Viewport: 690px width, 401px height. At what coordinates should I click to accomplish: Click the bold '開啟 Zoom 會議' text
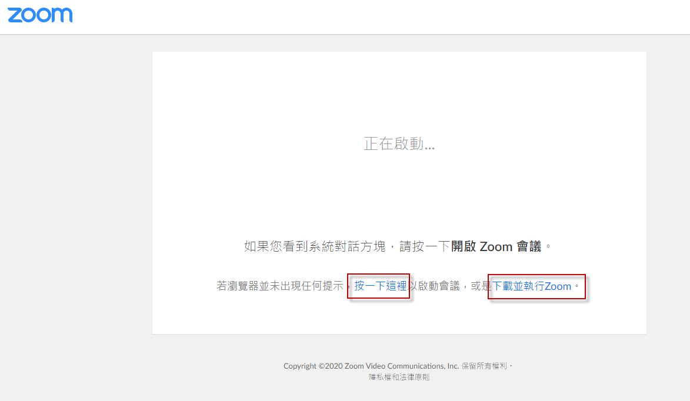(x=496, y=246)
